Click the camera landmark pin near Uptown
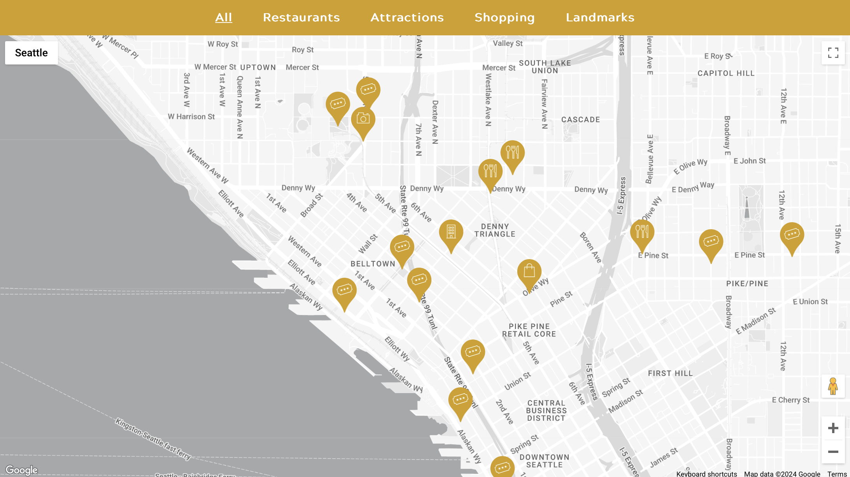Viewport: 850px width, 477px height. 363,119
